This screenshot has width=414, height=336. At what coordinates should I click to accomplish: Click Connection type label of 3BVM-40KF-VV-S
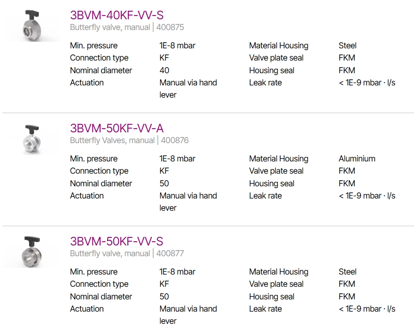pos(99,58)
